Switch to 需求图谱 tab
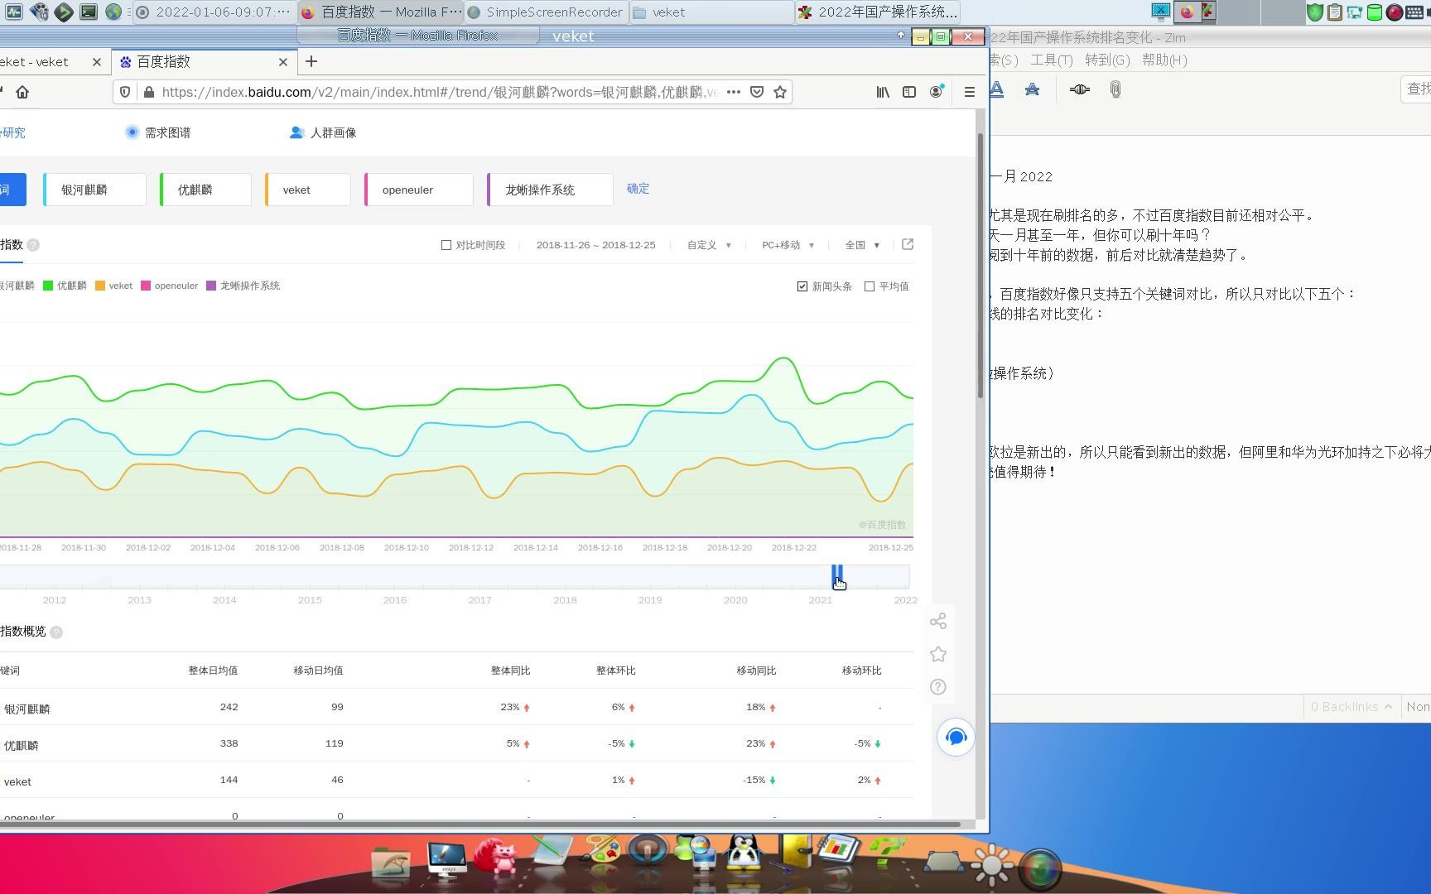This screenshot has width=1431, height=894. click(158, 132)
